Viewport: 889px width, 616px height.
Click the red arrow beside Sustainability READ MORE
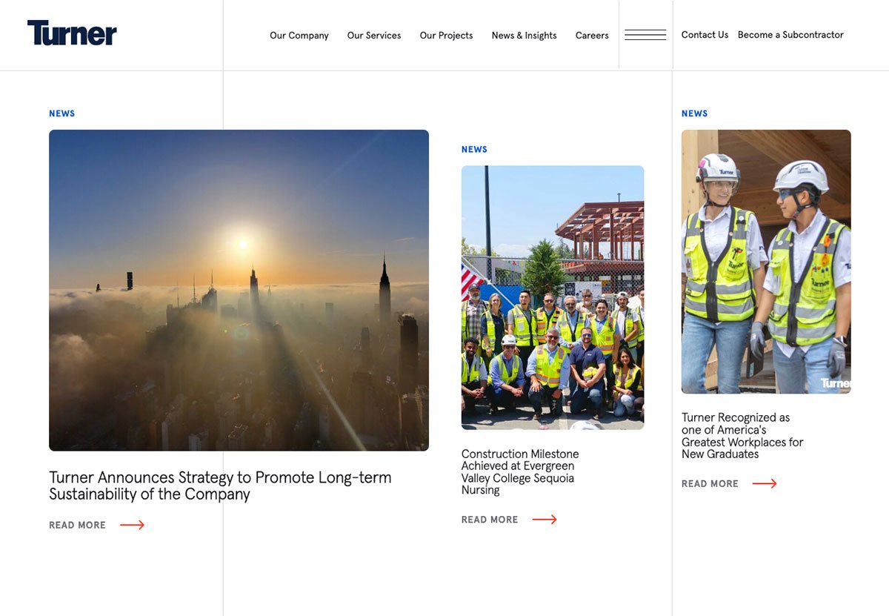[132, 525]
